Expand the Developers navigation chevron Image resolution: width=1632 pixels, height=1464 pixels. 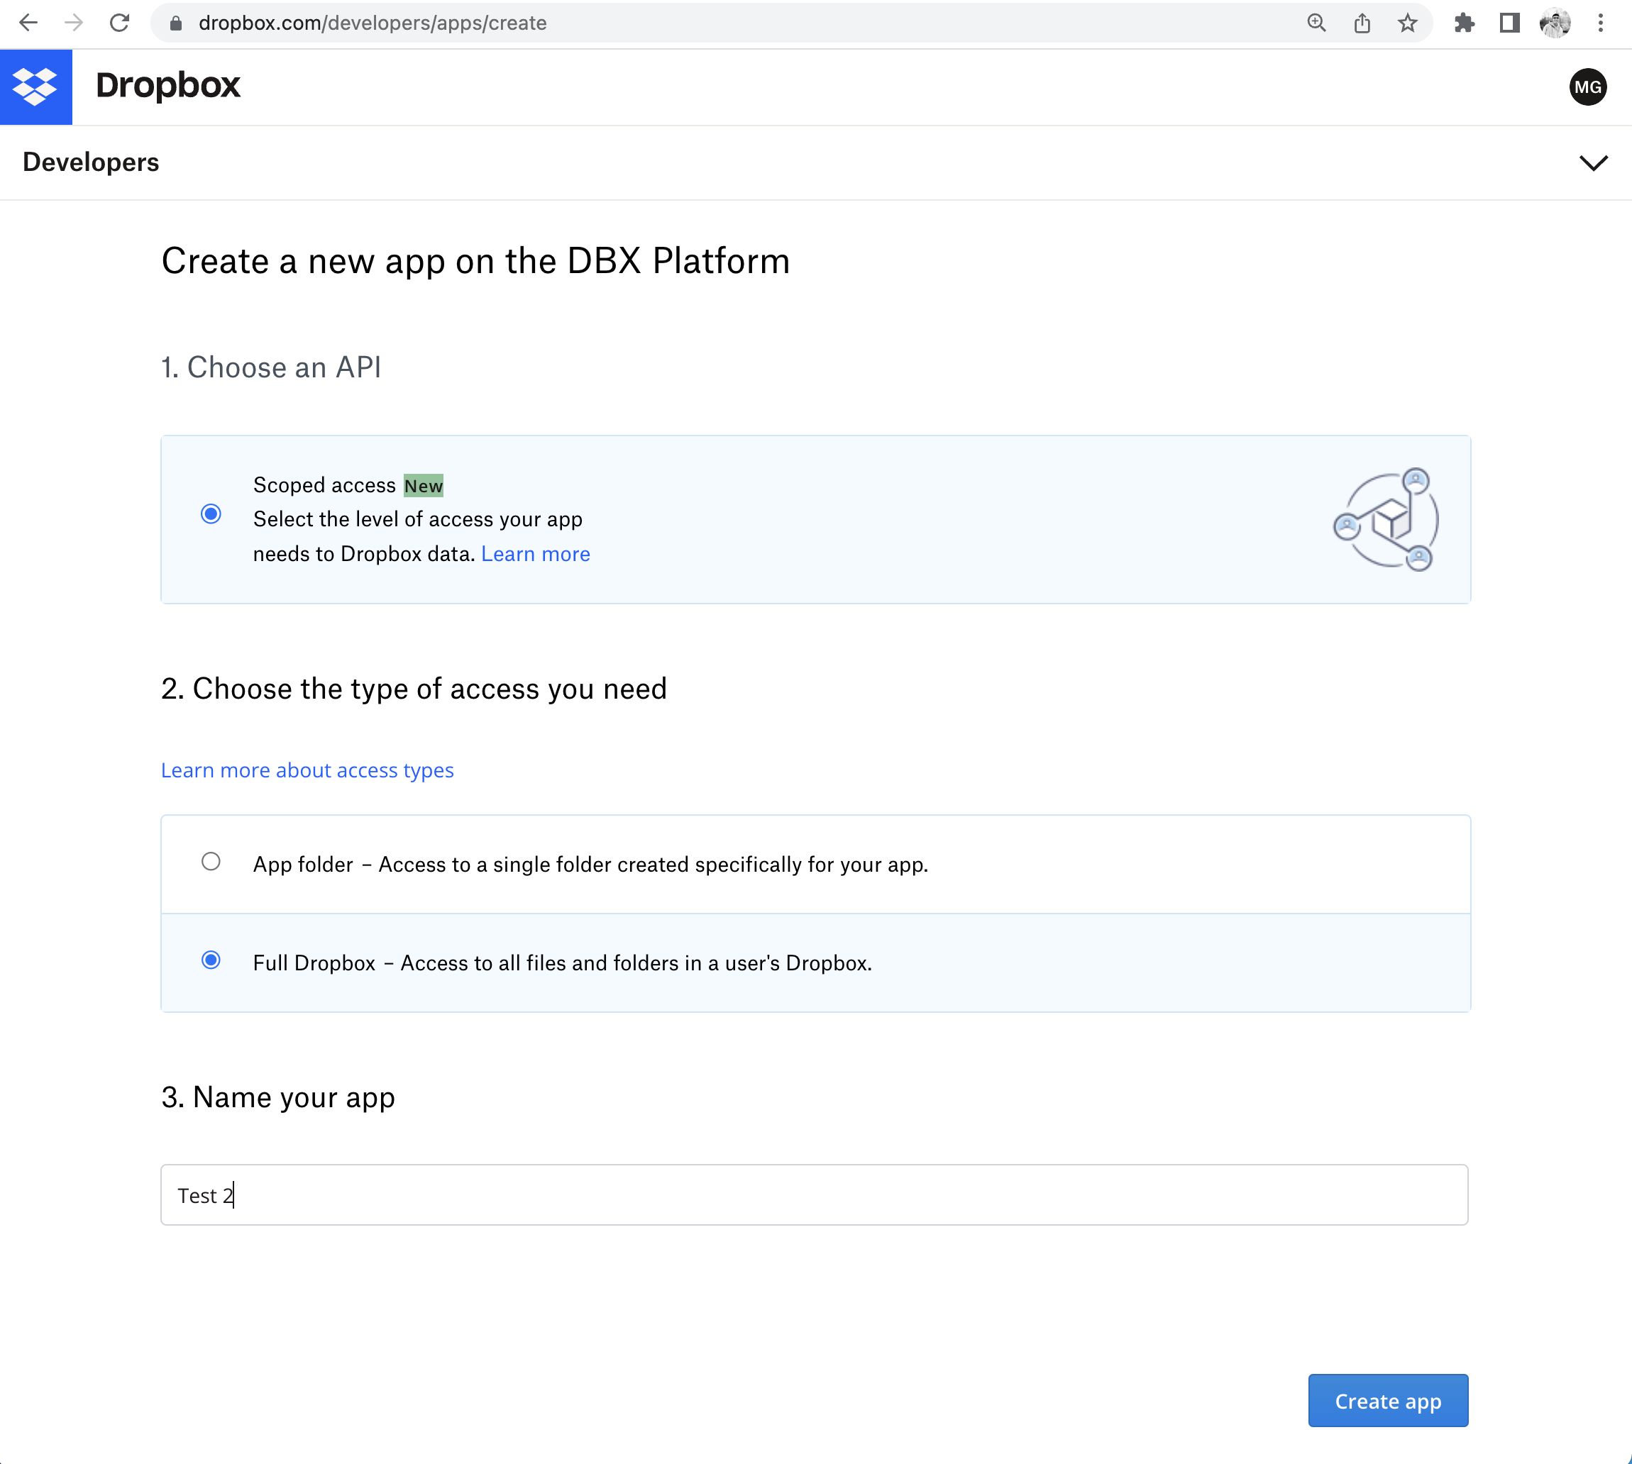1592,162
